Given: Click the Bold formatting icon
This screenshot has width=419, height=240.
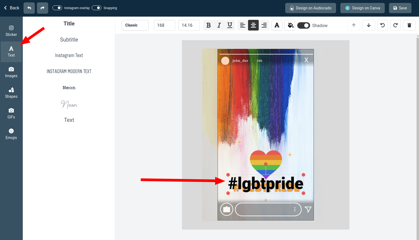Looking at the screenshot, I should point(208,25).
